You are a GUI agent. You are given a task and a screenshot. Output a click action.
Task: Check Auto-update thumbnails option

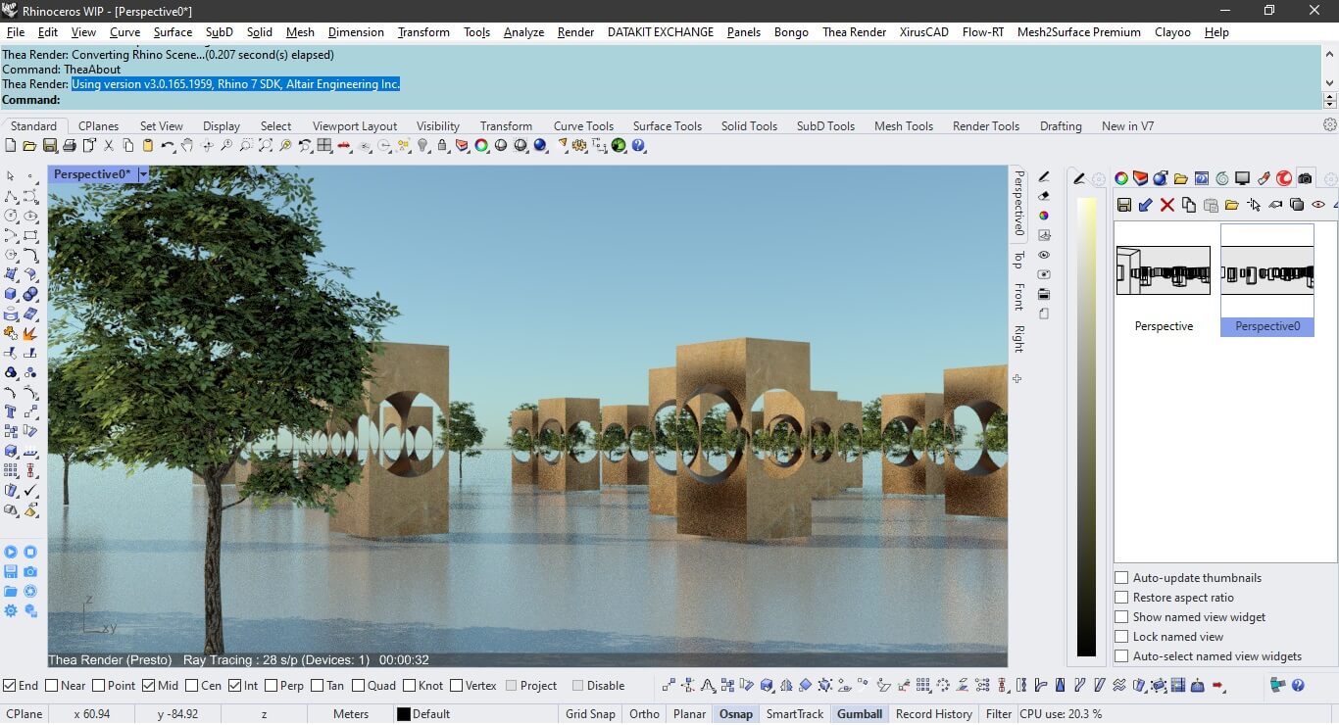(1122, 578)
